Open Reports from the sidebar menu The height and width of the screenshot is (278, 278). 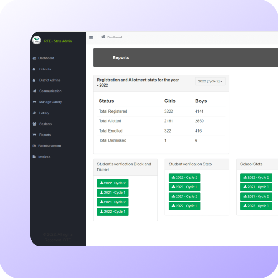[x=45, y=135]
